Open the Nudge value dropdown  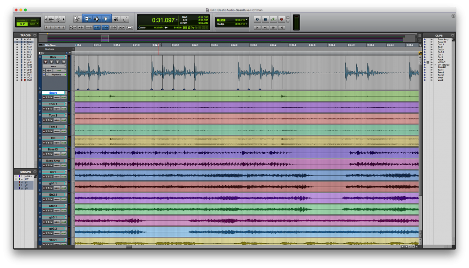point(246,24)
